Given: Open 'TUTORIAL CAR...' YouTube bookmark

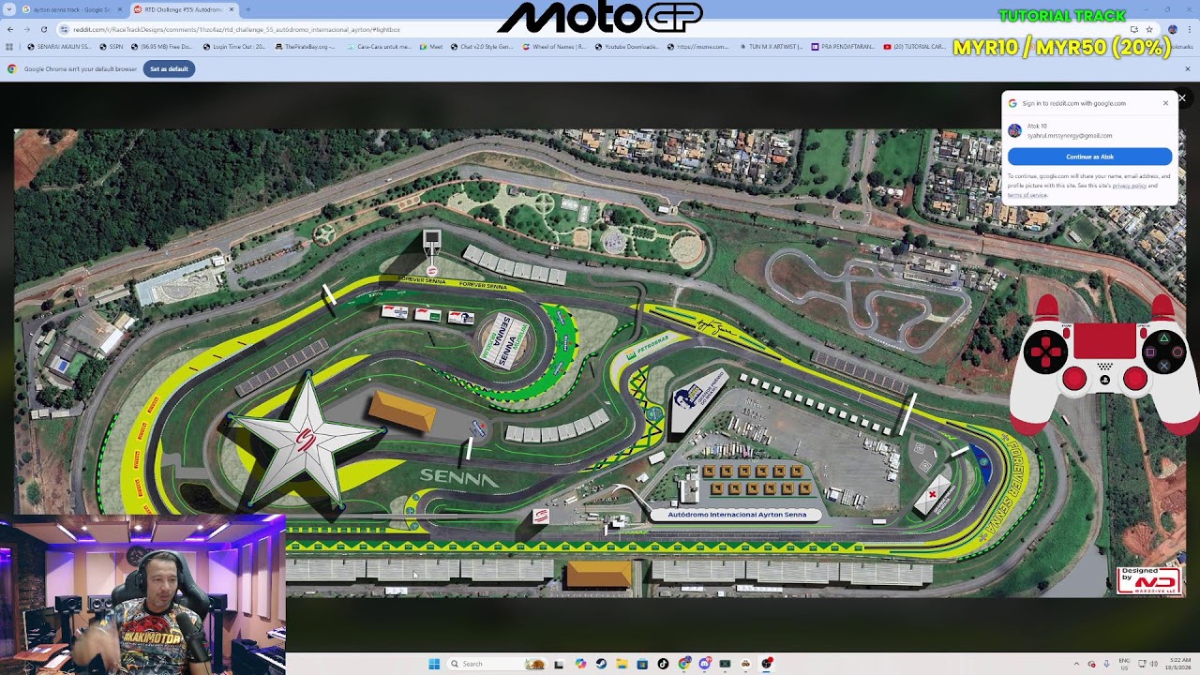Looking at the screenshot, I should [915, 46].
